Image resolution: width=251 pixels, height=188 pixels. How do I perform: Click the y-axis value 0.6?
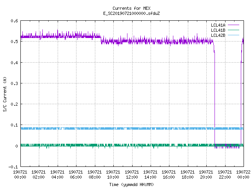[14, 21]
